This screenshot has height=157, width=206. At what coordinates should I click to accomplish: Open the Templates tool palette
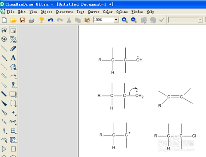(x=13, y=140)
